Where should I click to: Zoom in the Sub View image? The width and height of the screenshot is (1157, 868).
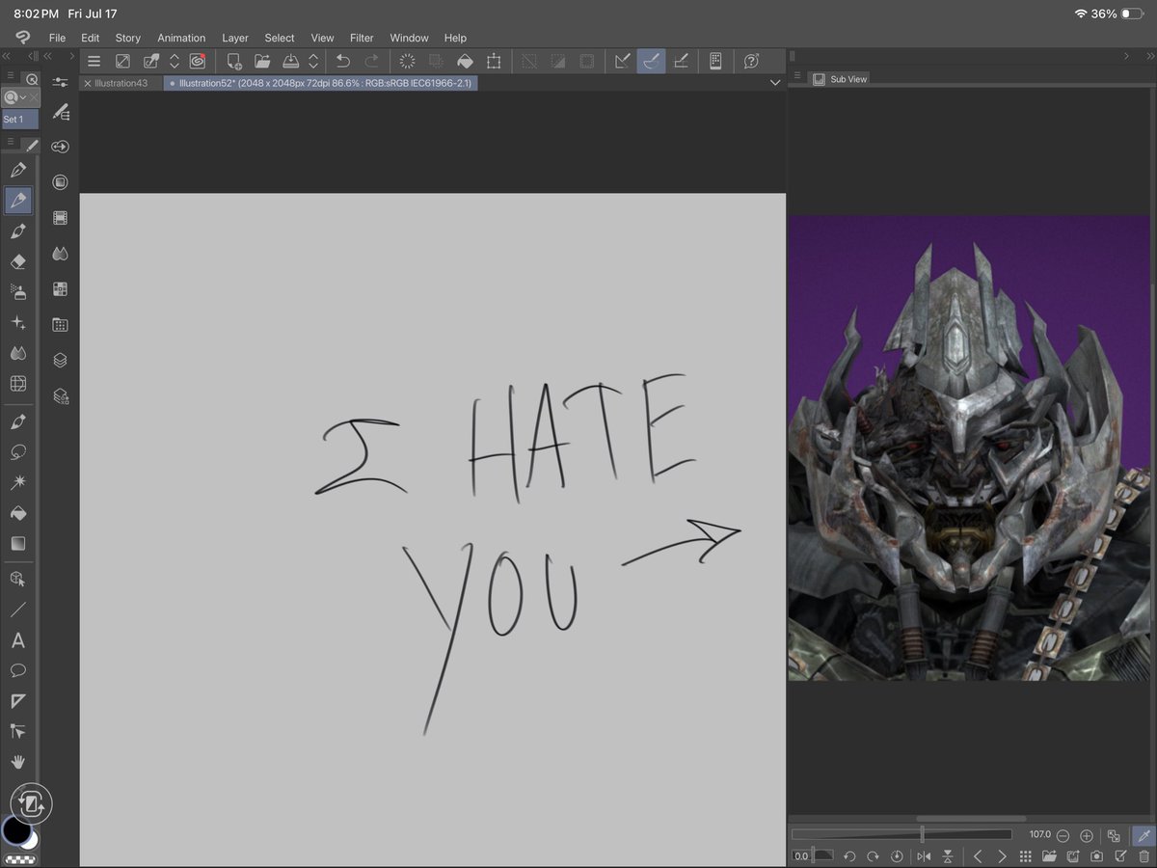(1087, 835)
